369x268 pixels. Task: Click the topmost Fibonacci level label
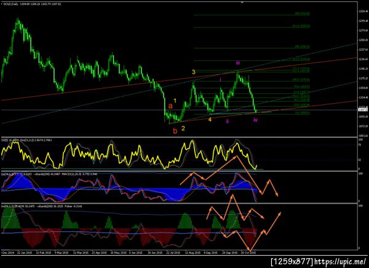click(303, 13)
